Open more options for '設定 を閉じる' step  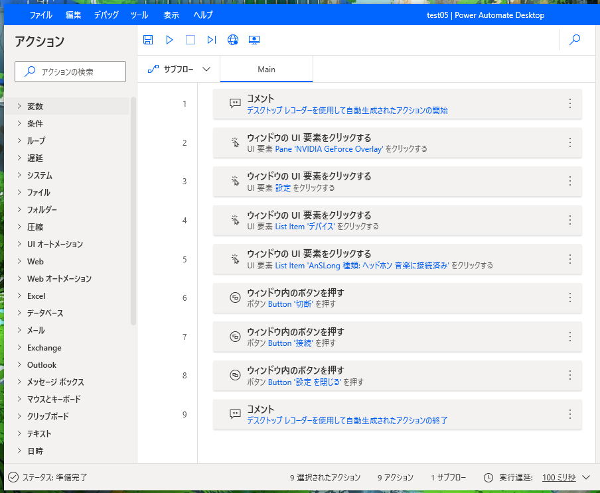569,375
